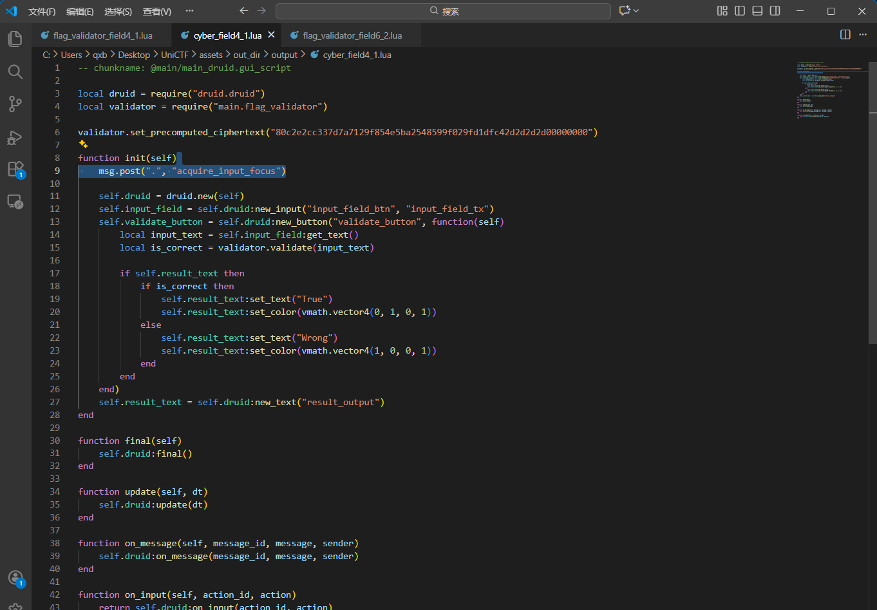Click the out_dir breadcrumb segment
This screenshot has height=610, width=877.
coord(247,55)
